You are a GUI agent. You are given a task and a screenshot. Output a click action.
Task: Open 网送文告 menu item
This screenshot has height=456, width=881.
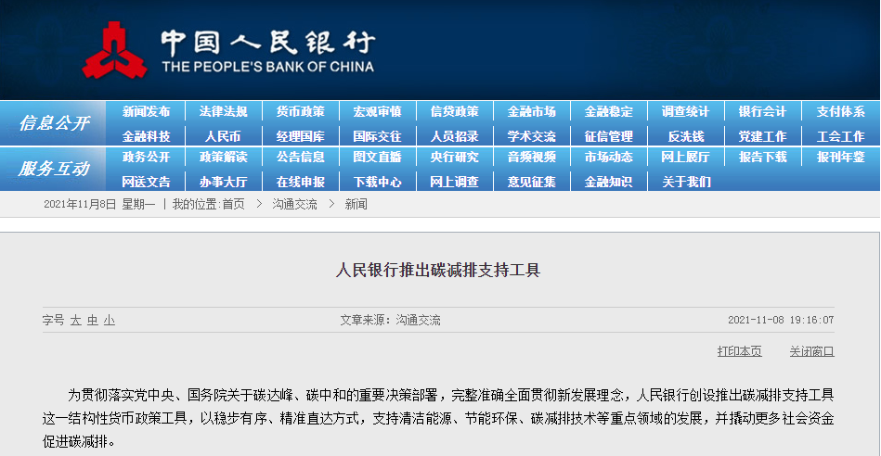tap(146, 182)
